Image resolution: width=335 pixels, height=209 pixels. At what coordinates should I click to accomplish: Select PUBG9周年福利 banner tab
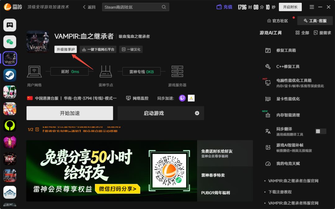coord(225,193)
